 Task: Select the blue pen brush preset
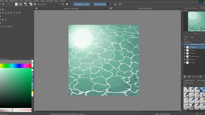pos(192,89)
